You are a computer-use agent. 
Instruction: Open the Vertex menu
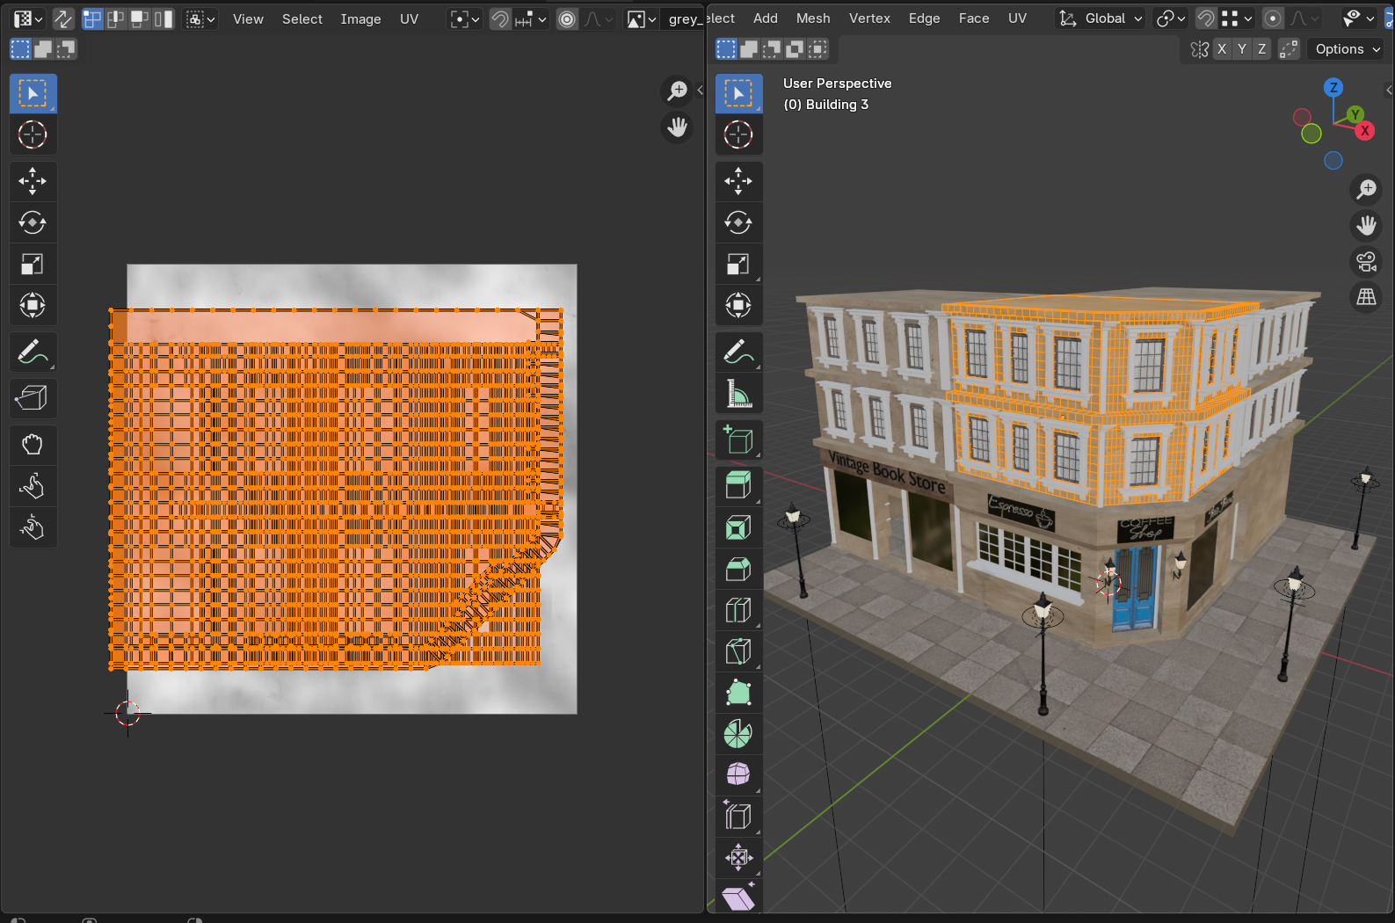869,18
